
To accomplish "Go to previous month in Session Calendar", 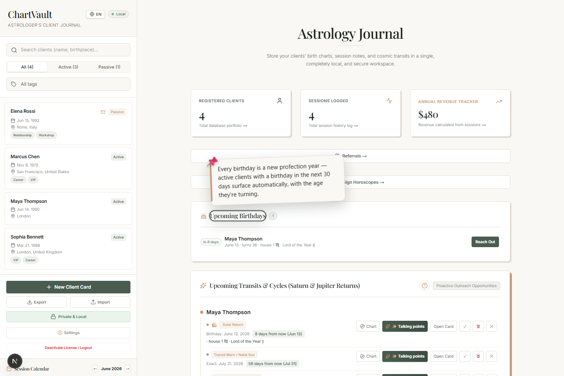I will point(95,369).
